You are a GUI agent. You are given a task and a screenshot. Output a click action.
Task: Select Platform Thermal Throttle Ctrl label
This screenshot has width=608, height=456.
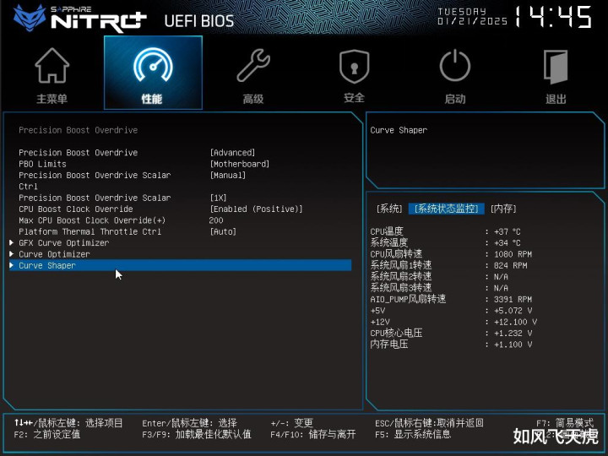tap(90, 231)
